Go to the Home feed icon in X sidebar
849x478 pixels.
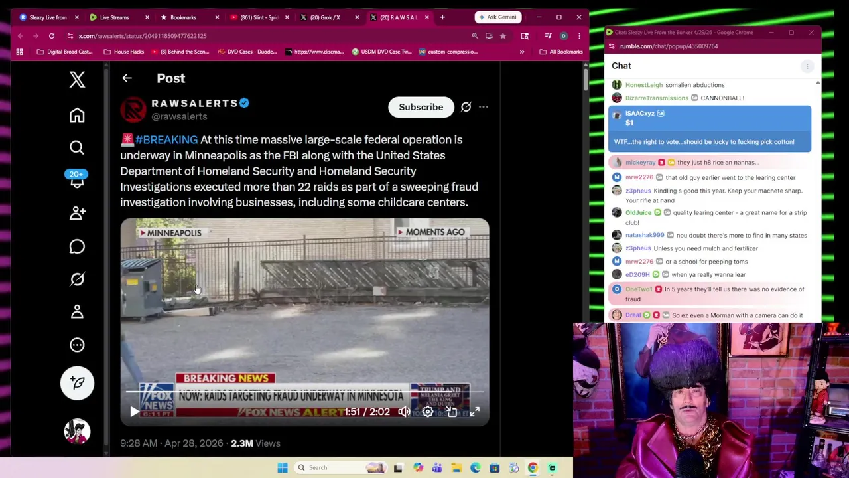(77, 116)
